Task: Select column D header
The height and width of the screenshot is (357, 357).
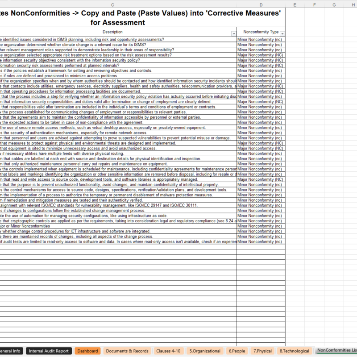Action: (261, 4)
